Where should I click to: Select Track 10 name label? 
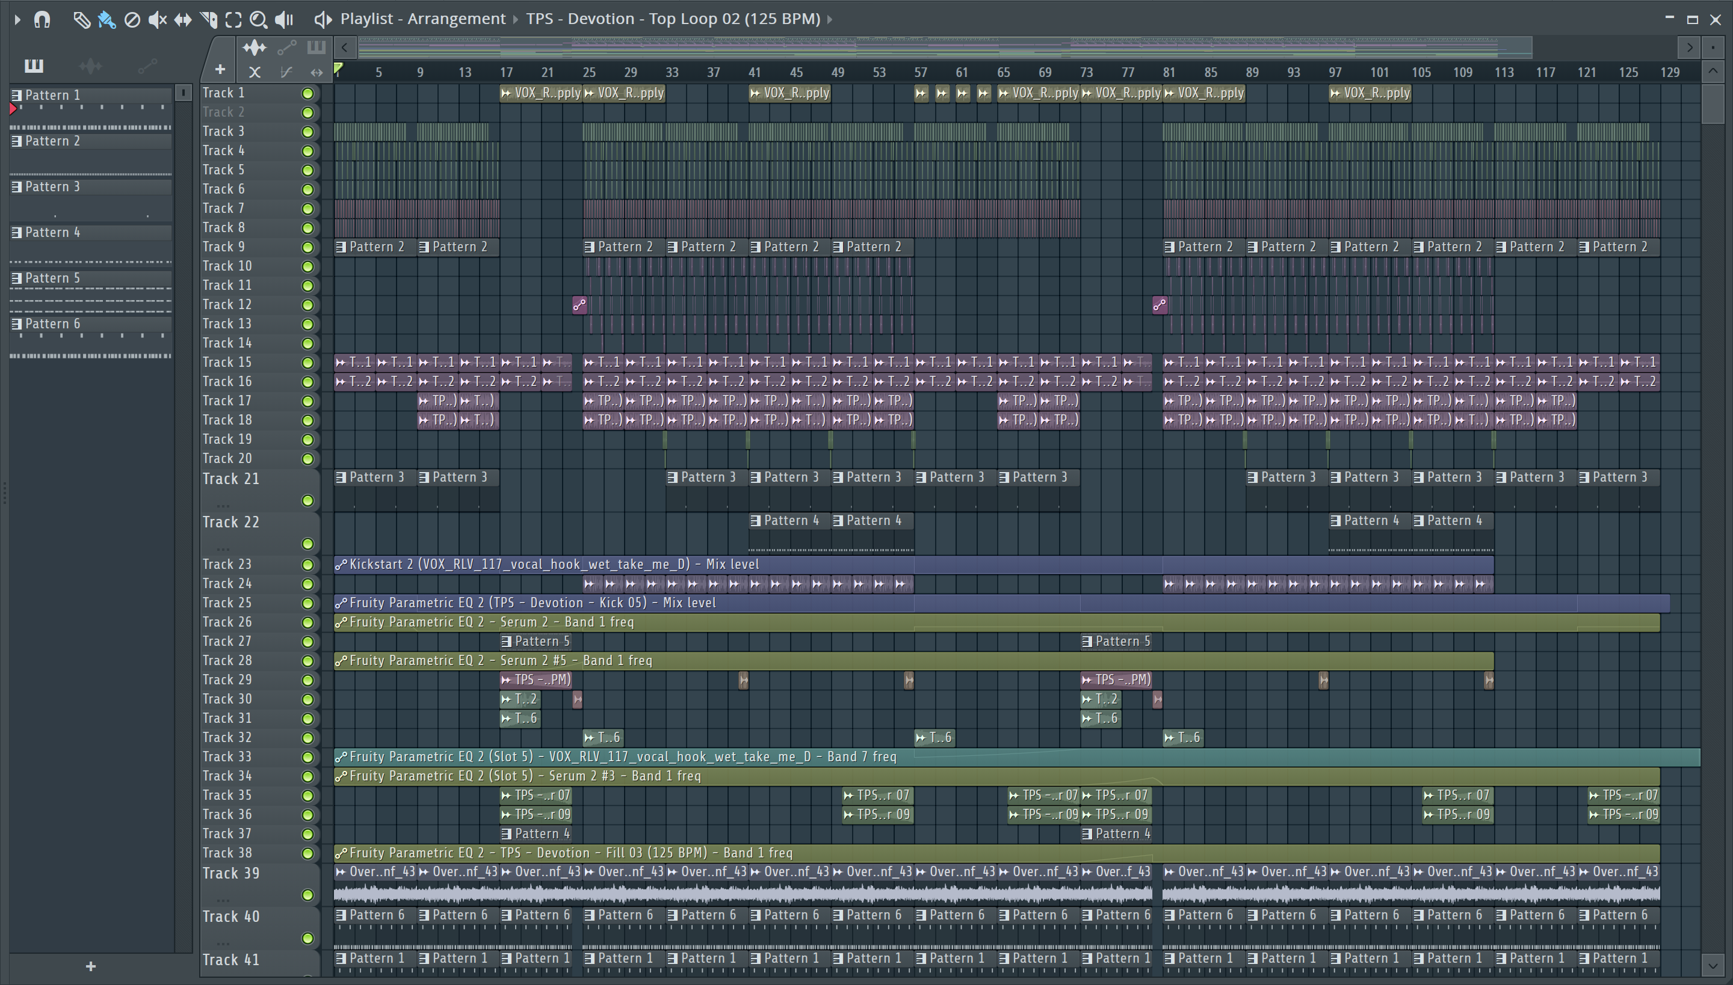pyautogui.click(x=227, y=266)
